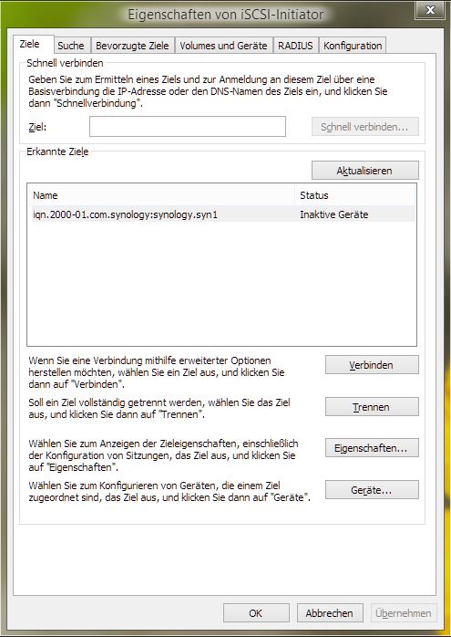The width and height of the screenshot is (451, 637).
Task: Open target Eigenschaften dialog
Action: pos(372,448)
